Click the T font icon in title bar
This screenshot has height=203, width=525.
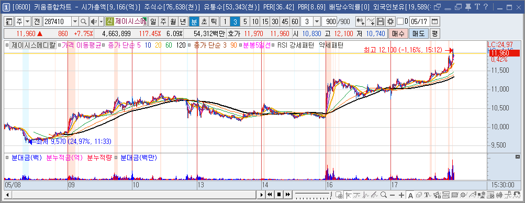point(477,7)
